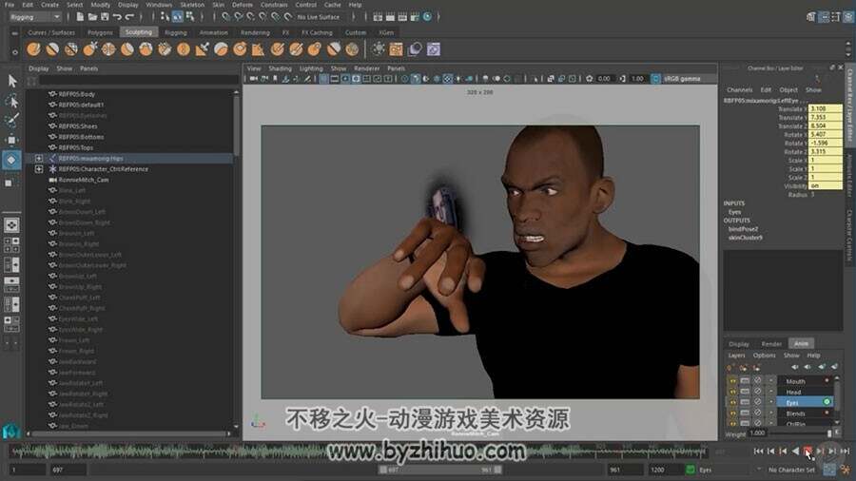Click the sRGB gamma color management icon
This screenshot has width=856, height=481.
(x=655, y=79)
